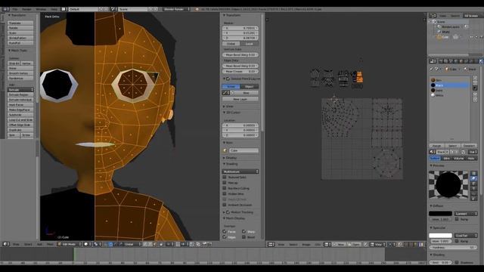Open the Render menu
This screenshot has height=272, width=484.
(x=26, y=9)
